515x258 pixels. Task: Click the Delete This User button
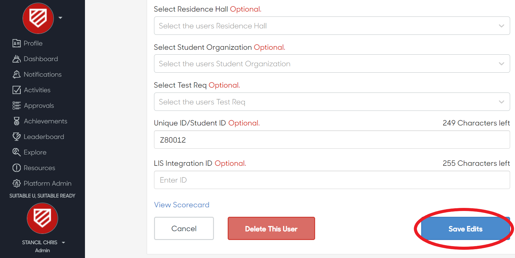coord(271,228)
